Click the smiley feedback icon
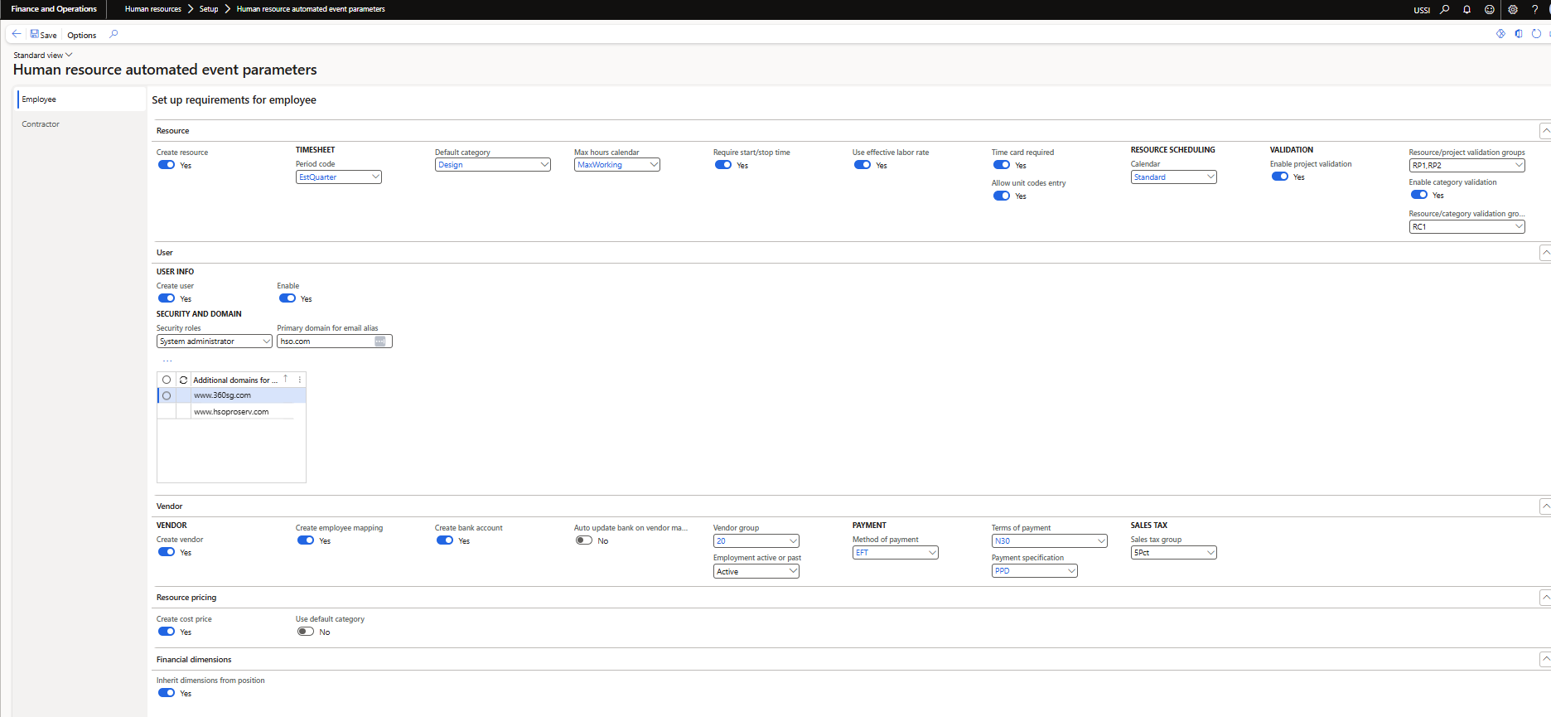 coord(1489,10)
